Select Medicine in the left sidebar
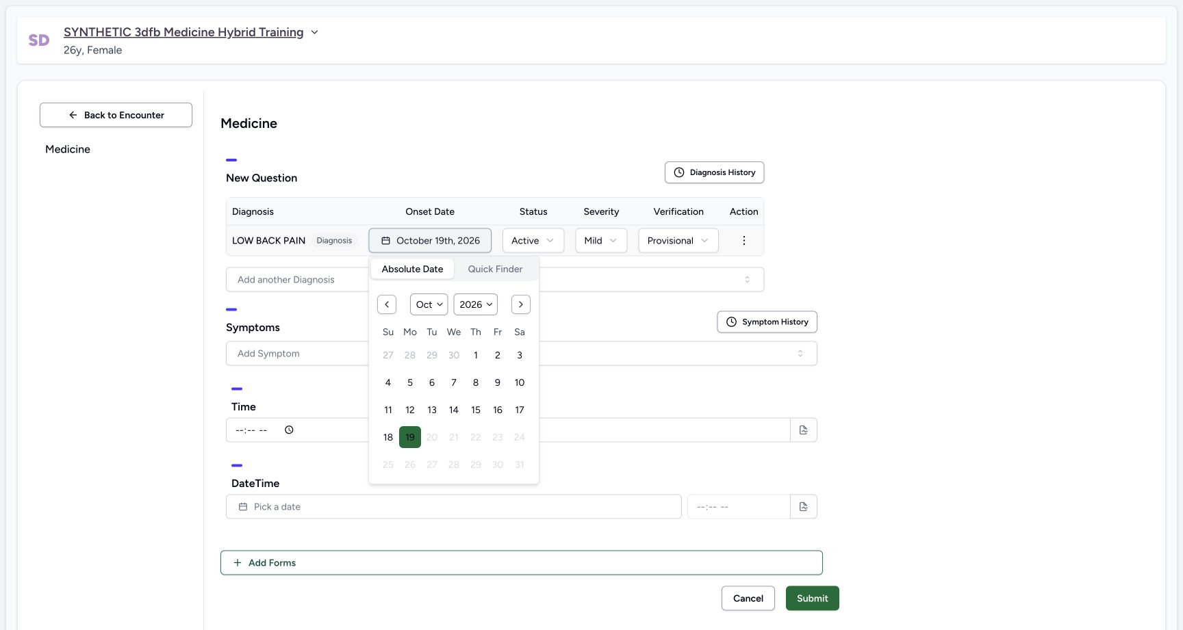Image resolution: width=1183 pixels, height=630 pixels. [x=68, y=149]
